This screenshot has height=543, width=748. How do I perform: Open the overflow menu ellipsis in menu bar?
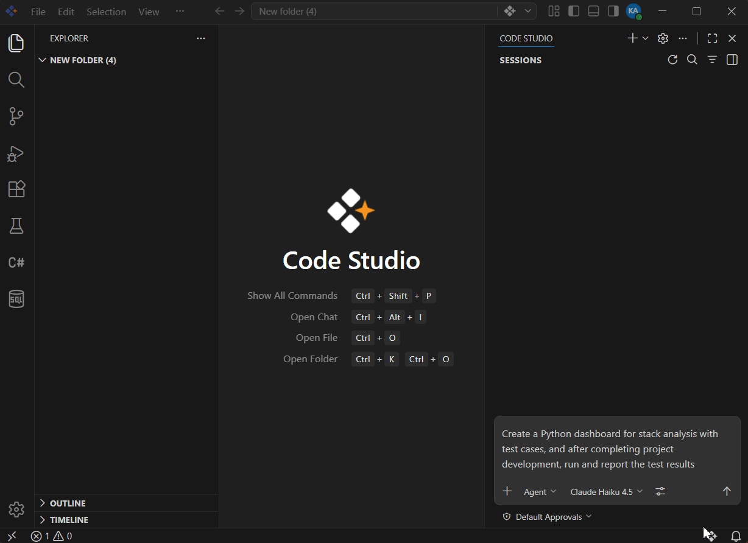tap(180, 12)
